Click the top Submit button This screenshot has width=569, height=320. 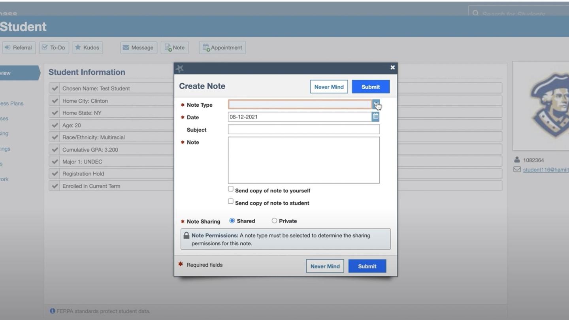(x=371, y=87)
